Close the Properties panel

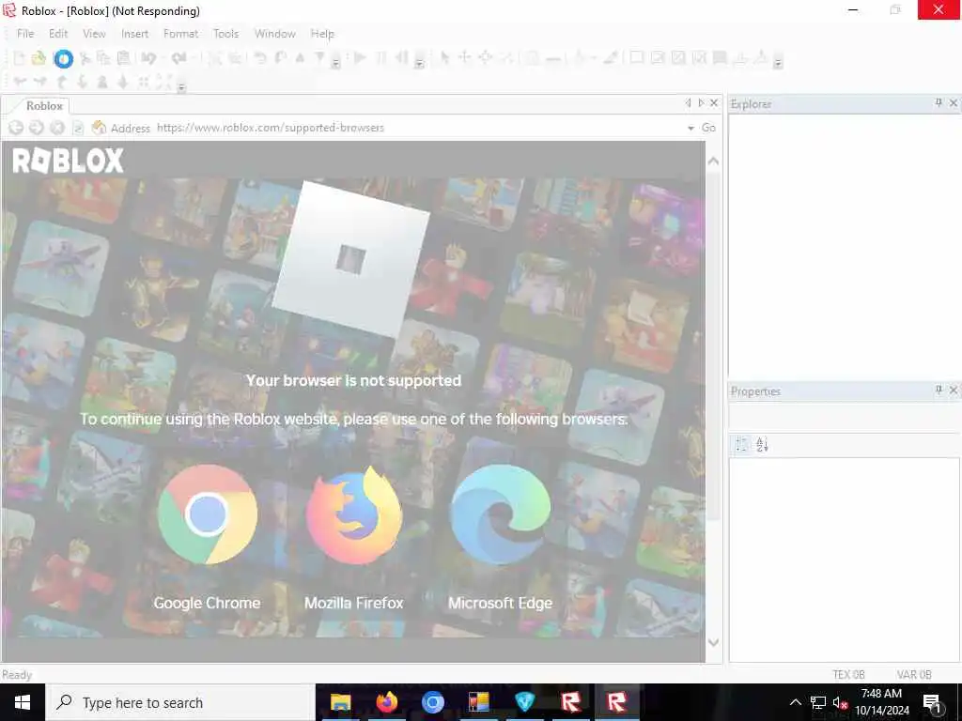click(x=954, y=390)
